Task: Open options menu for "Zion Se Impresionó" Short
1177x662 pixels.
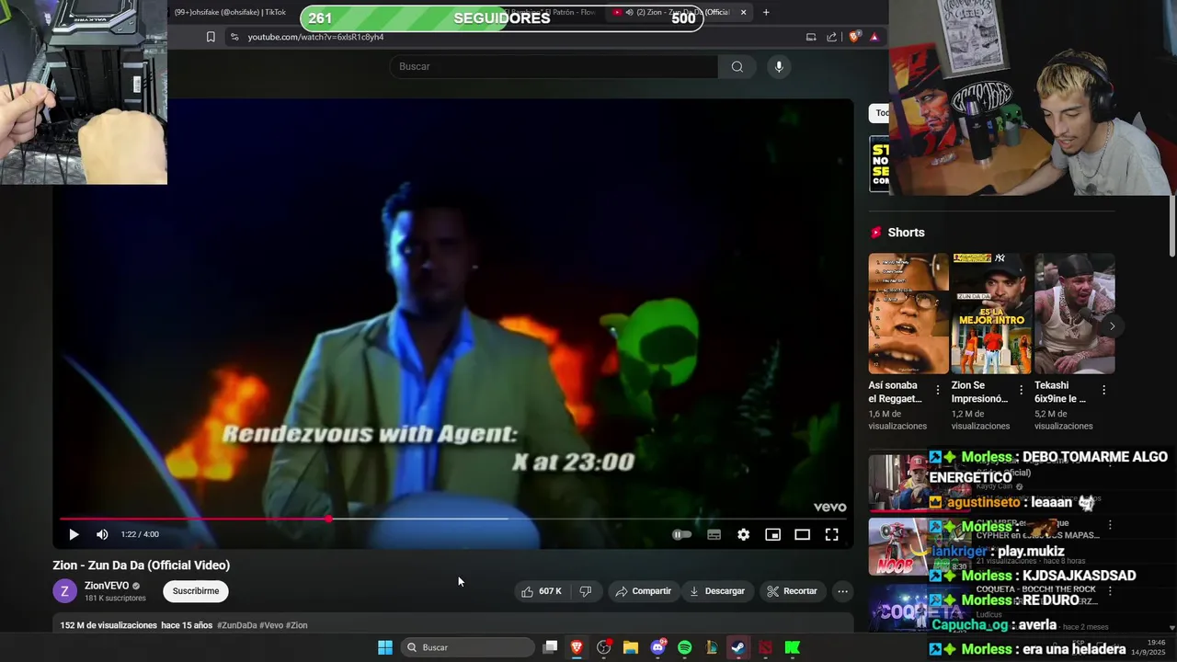Action: pos(1021,390)
